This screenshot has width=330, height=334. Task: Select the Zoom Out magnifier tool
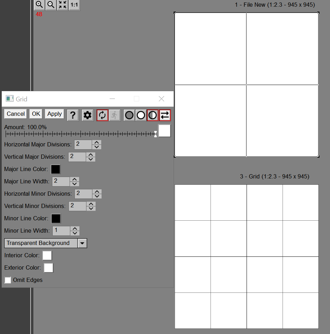click(51, 5)
